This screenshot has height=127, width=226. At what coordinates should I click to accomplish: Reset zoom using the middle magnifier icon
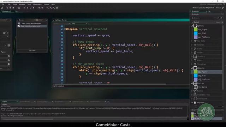coord(51,8)
